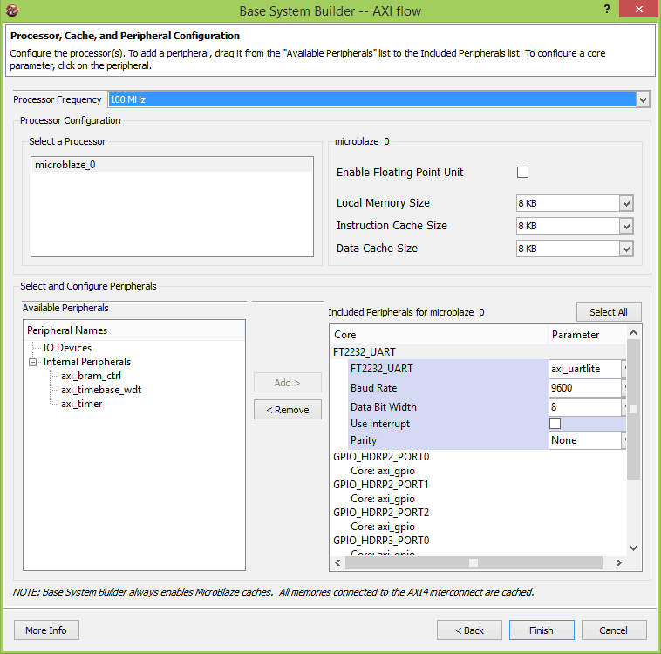Open the Processor Frequency dropdown
661x654 pixels.
tap(643, 100)
